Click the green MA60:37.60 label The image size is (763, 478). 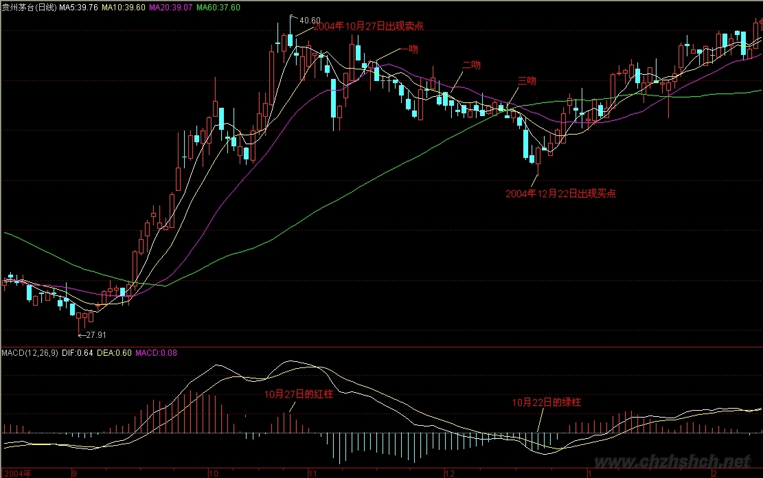click(x=218, y=7)
